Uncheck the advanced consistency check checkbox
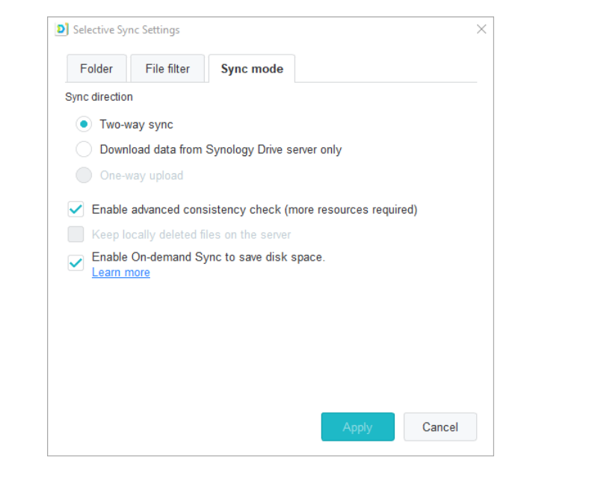This screenshot has height=478, width=601. 75,209
